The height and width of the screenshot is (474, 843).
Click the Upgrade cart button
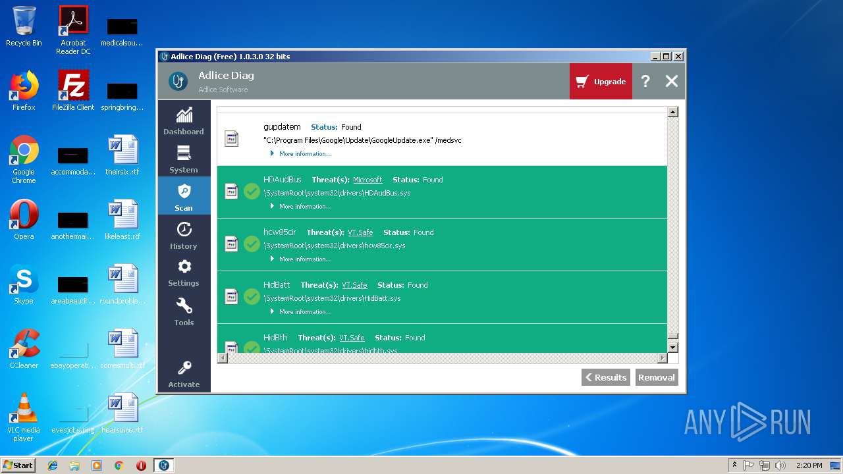[601, 82]
